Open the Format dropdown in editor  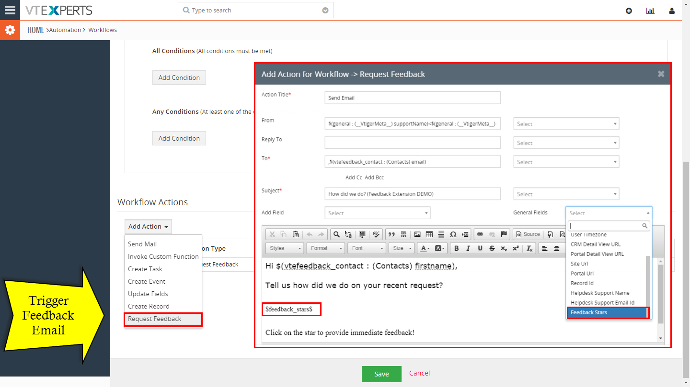click(326, 248)
